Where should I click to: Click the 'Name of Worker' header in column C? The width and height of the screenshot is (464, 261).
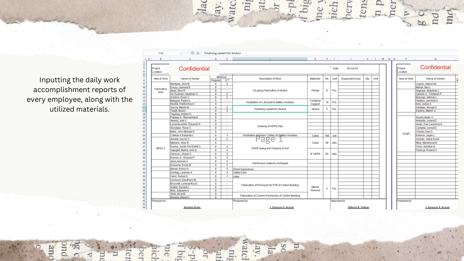coord(190,79)
